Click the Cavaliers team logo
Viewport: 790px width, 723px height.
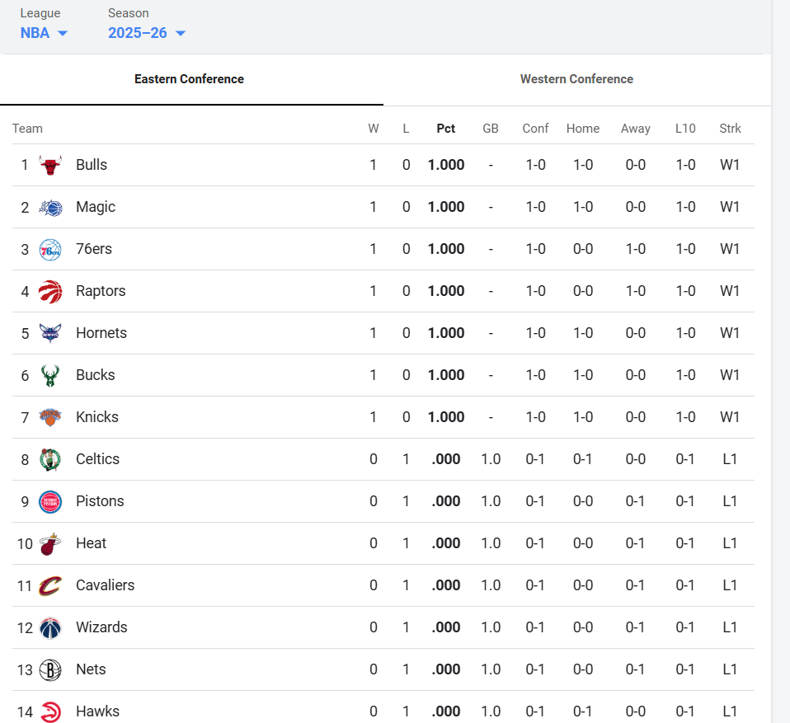pos(50,586)
